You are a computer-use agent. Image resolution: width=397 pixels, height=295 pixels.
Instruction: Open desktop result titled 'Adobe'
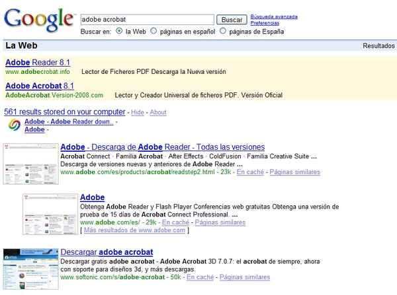click(x=34, y=129)
